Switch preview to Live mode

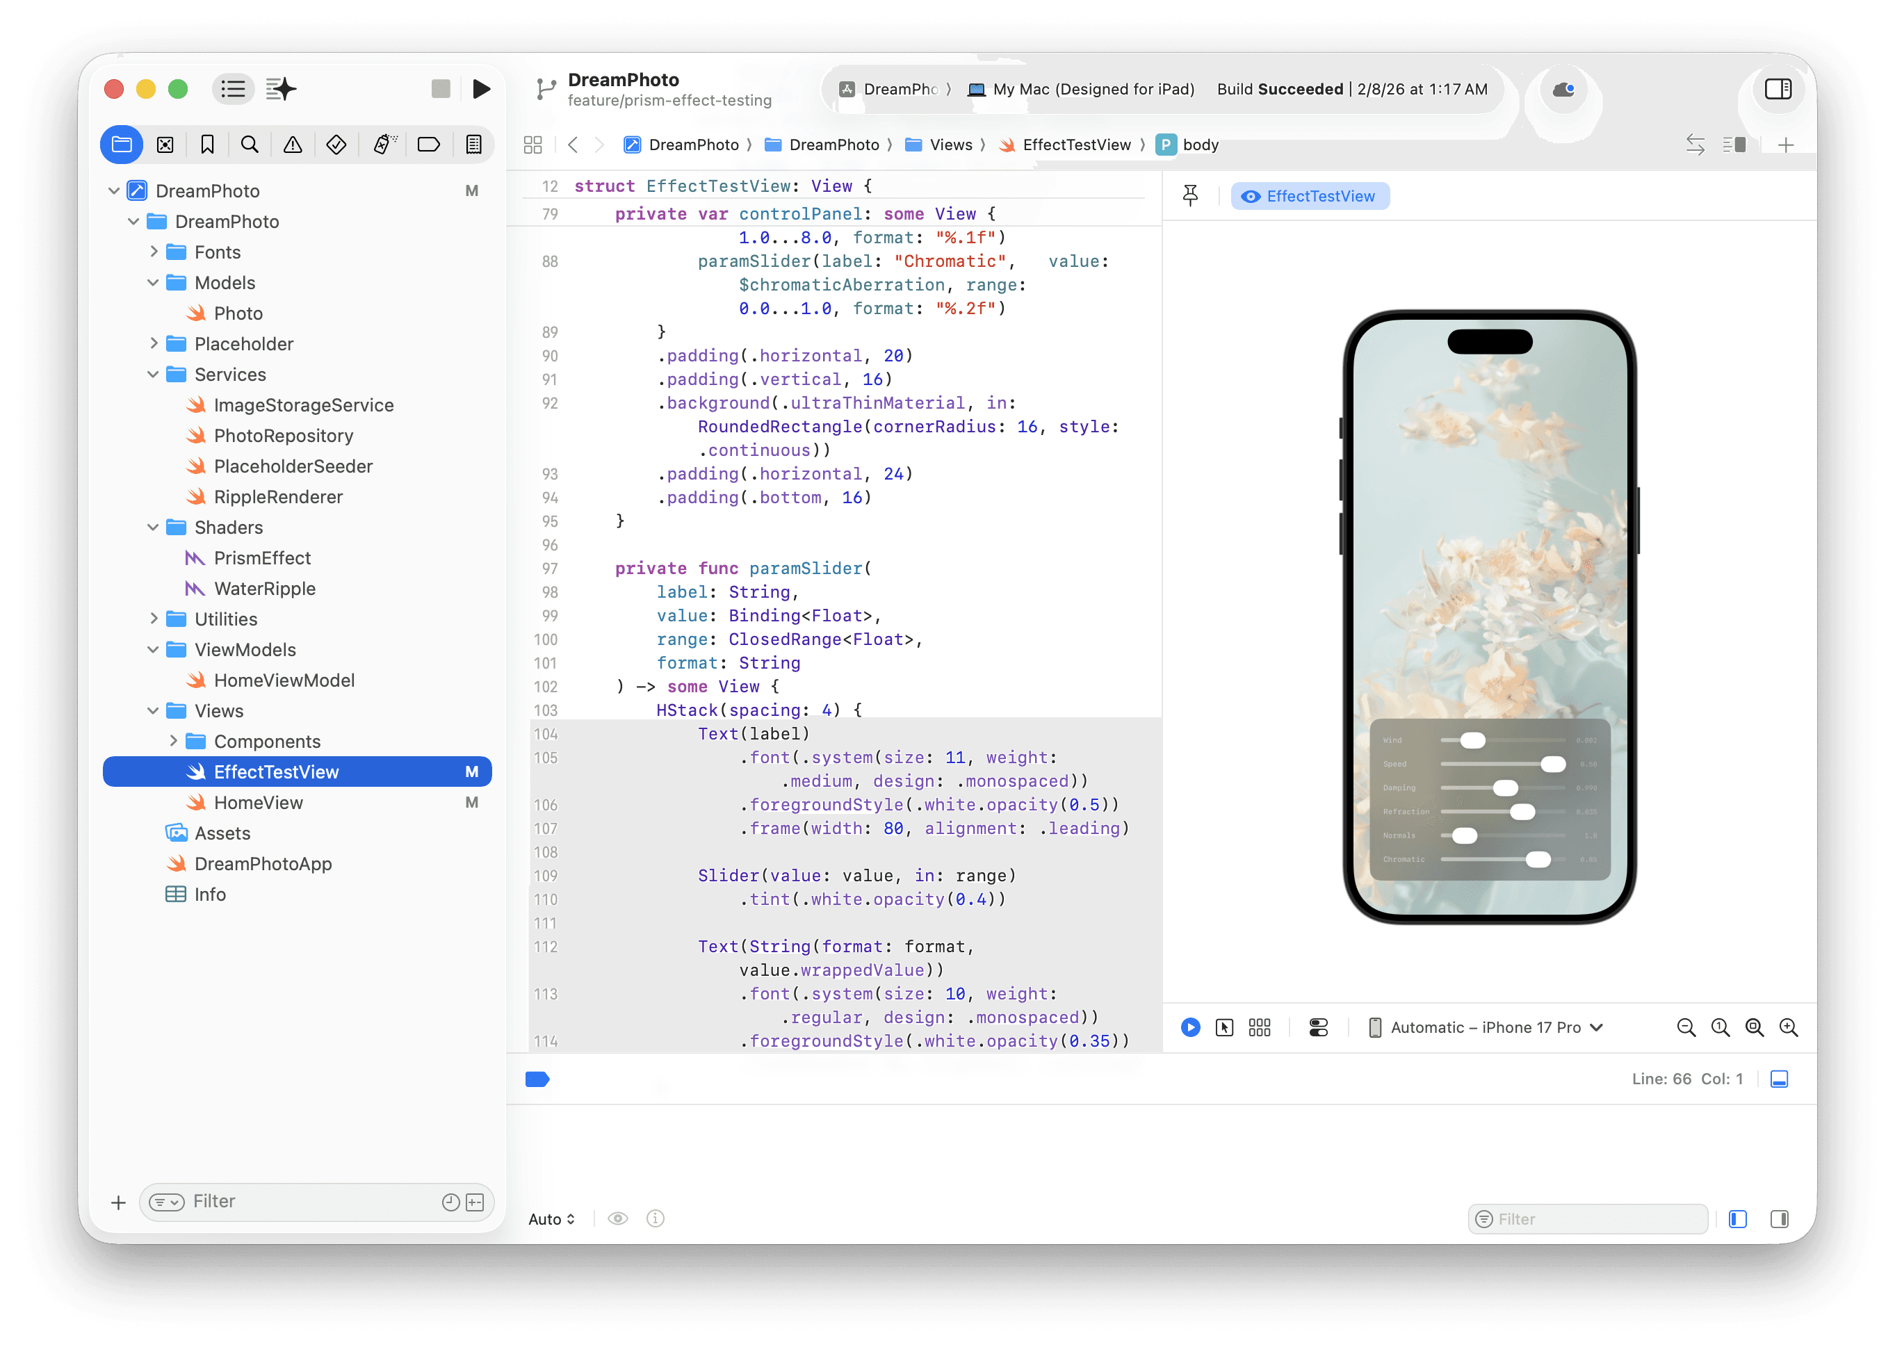point(1190,1028)
